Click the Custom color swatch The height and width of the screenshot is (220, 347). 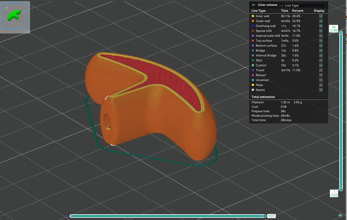click(253, 65)
